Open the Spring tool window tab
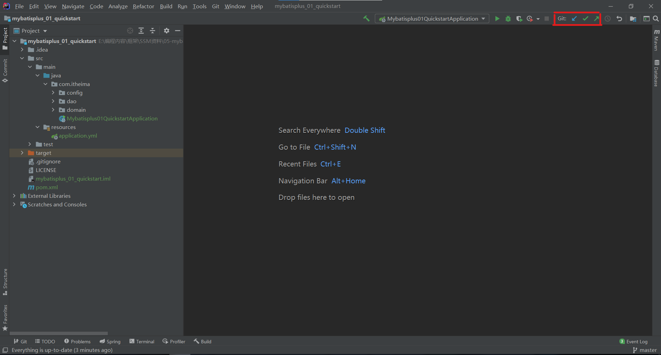Image resolution: width=661 pixels, height=355 pixels. (110, 341)
